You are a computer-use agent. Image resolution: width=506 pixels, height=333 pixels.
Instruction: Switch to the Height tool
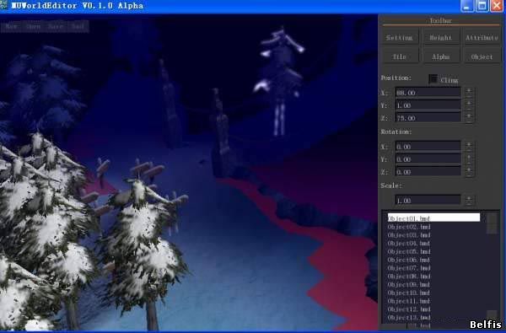[441, 37]
